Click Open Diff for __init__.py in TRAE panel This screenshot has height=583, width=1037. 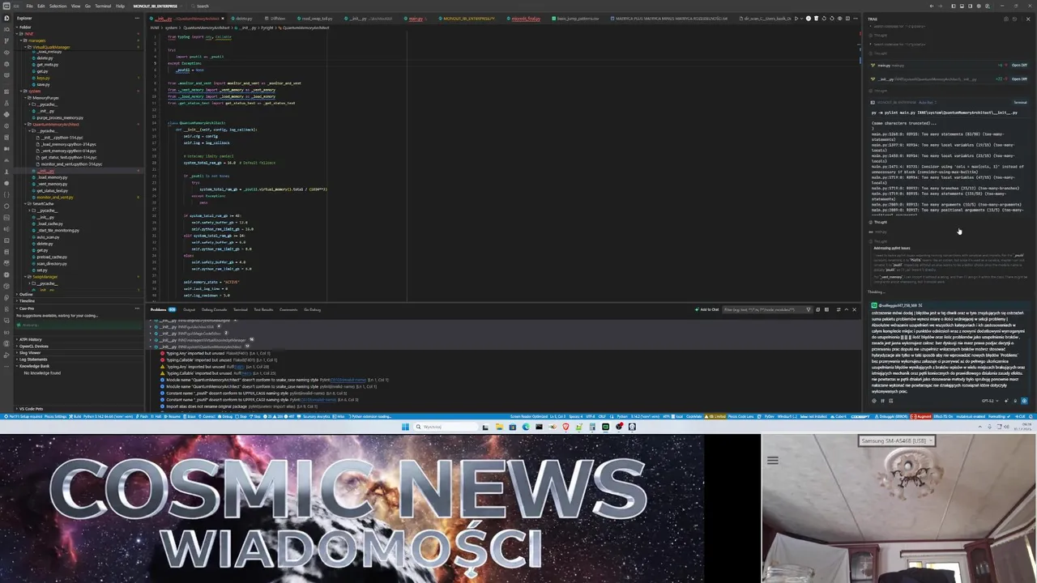click(1018, 79)
